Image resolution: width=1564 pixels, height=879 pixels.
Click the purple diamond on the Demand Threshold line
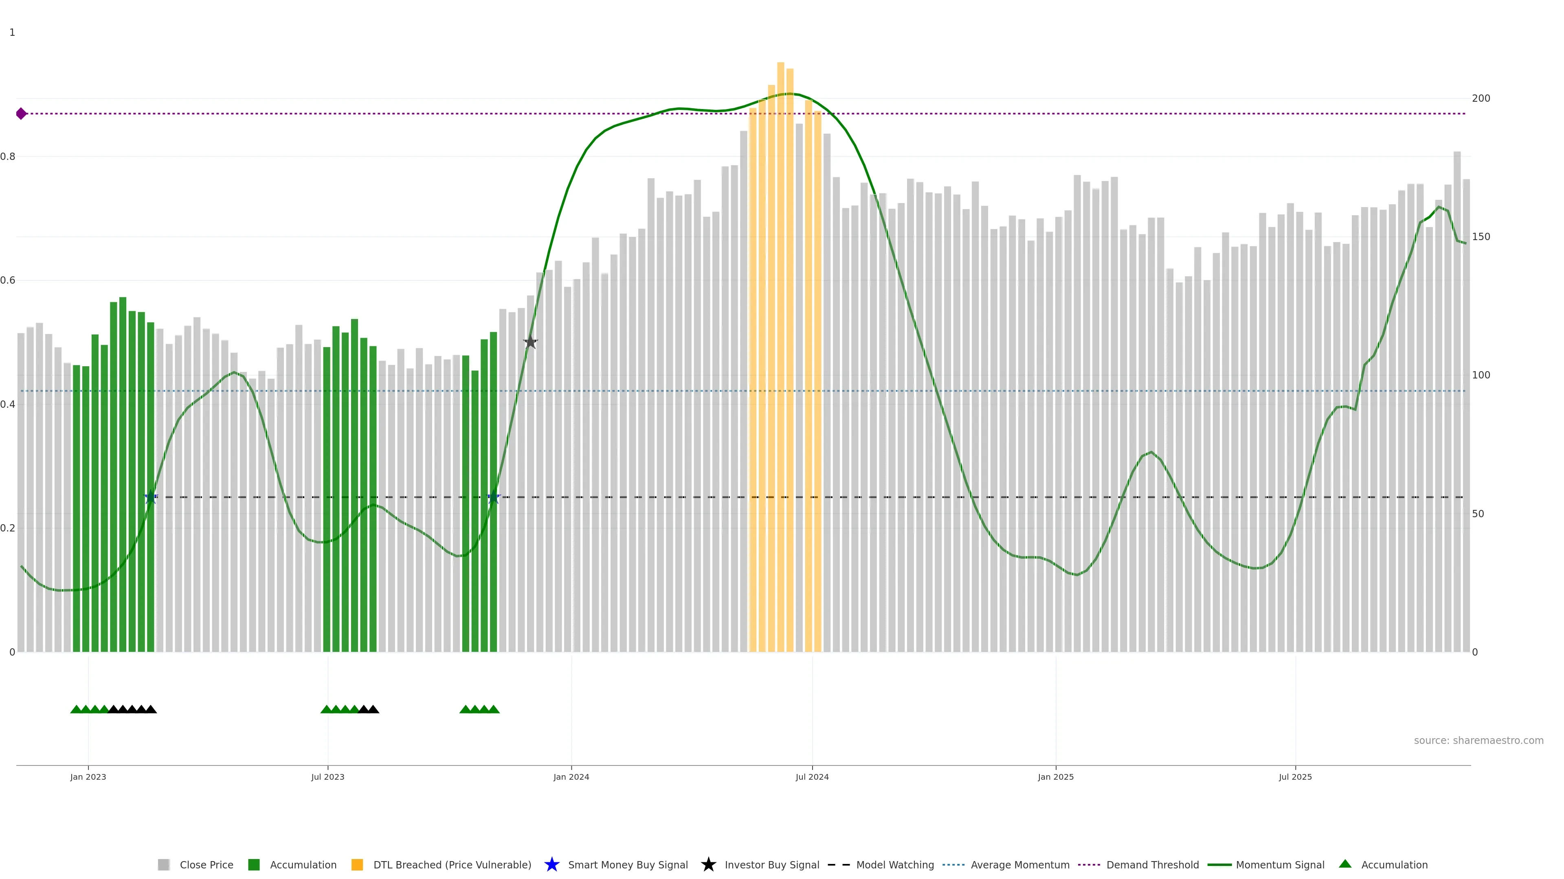21,114
